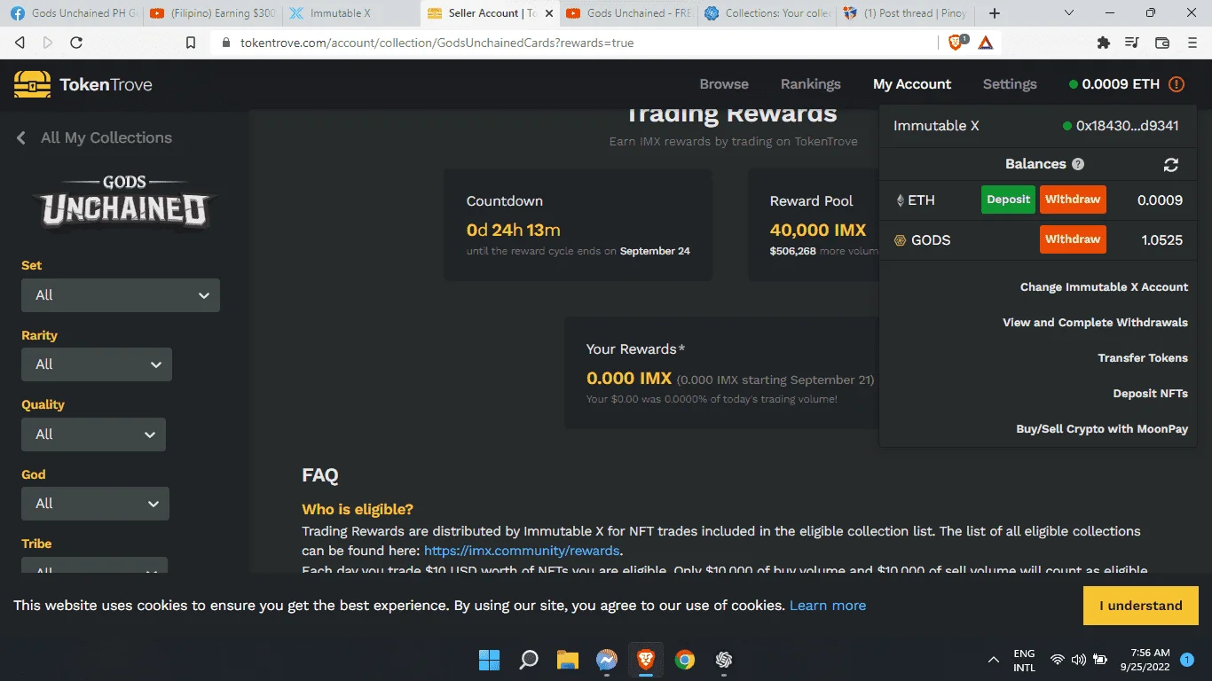Click the GODS Withdraw button
The width and height of the screenshot is (1212, 681).
(1073, 239)
